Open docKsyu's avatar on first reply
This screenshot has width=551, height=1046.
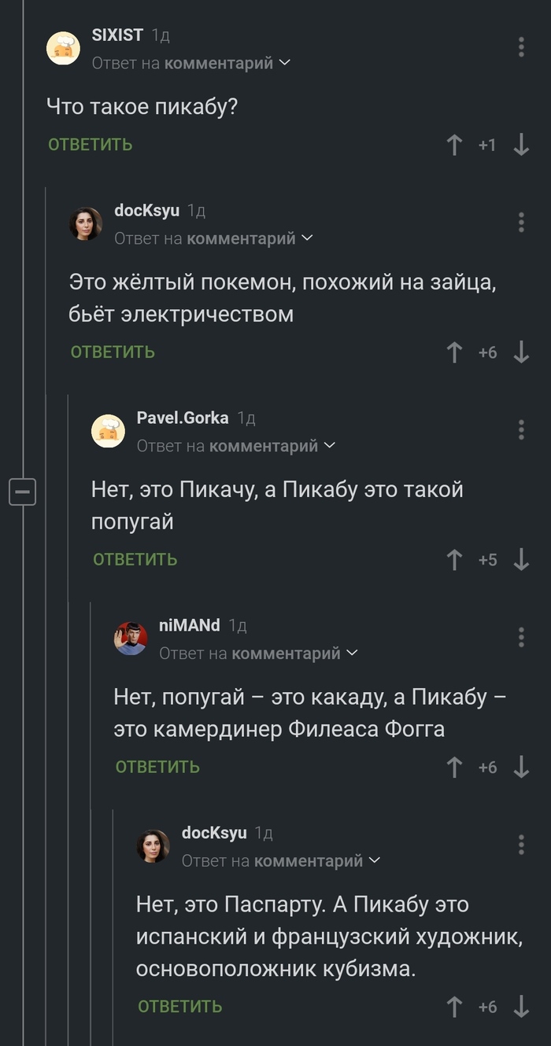86,223
